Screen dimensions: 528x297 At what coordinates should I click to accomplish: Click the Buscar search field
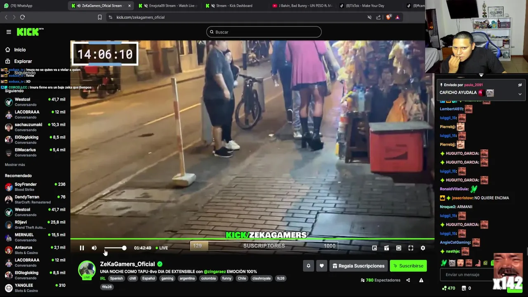(264, 32)
